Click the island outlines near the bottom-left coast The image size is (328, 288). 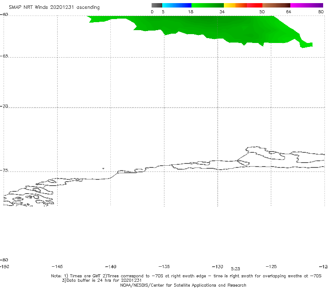[x=29, y=195]
